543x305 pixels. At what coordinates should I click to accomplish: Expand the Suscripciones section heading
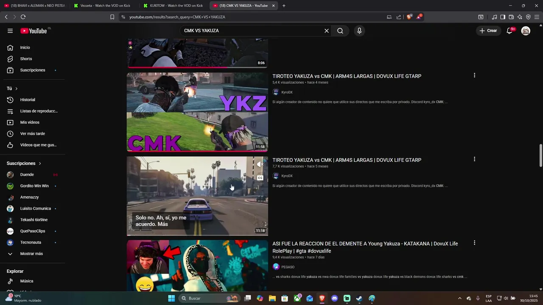point(24,163)
